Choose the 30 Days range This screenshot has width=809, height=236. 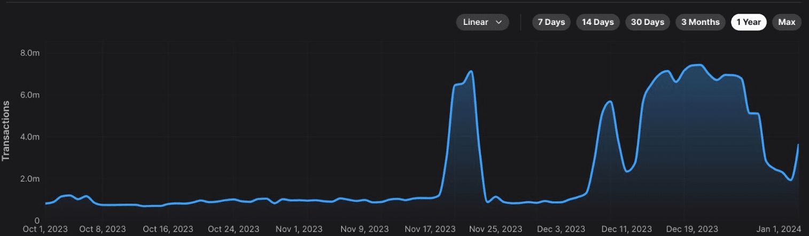click(647, 22)
